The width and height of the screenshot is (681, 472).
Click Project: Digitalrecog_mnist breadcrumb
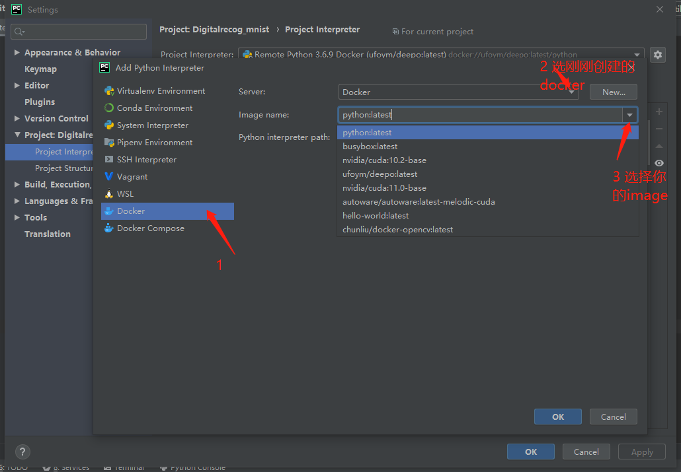point(214,30)
